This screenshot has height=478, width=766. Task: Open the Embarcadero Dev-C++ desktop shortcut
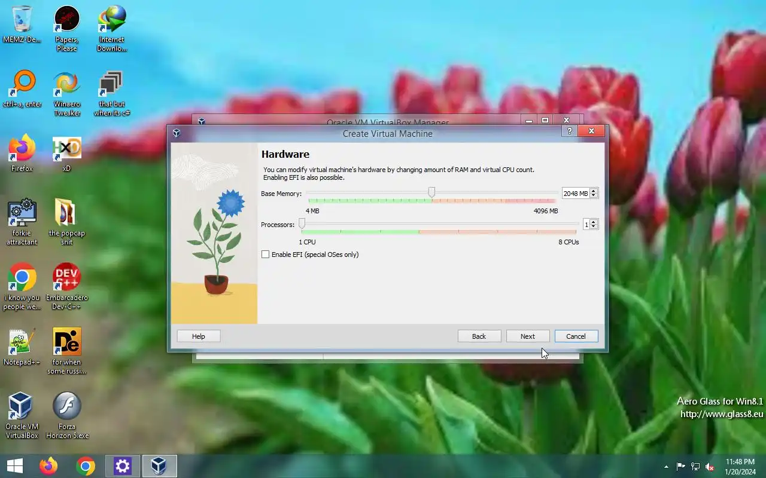(66, 287)
